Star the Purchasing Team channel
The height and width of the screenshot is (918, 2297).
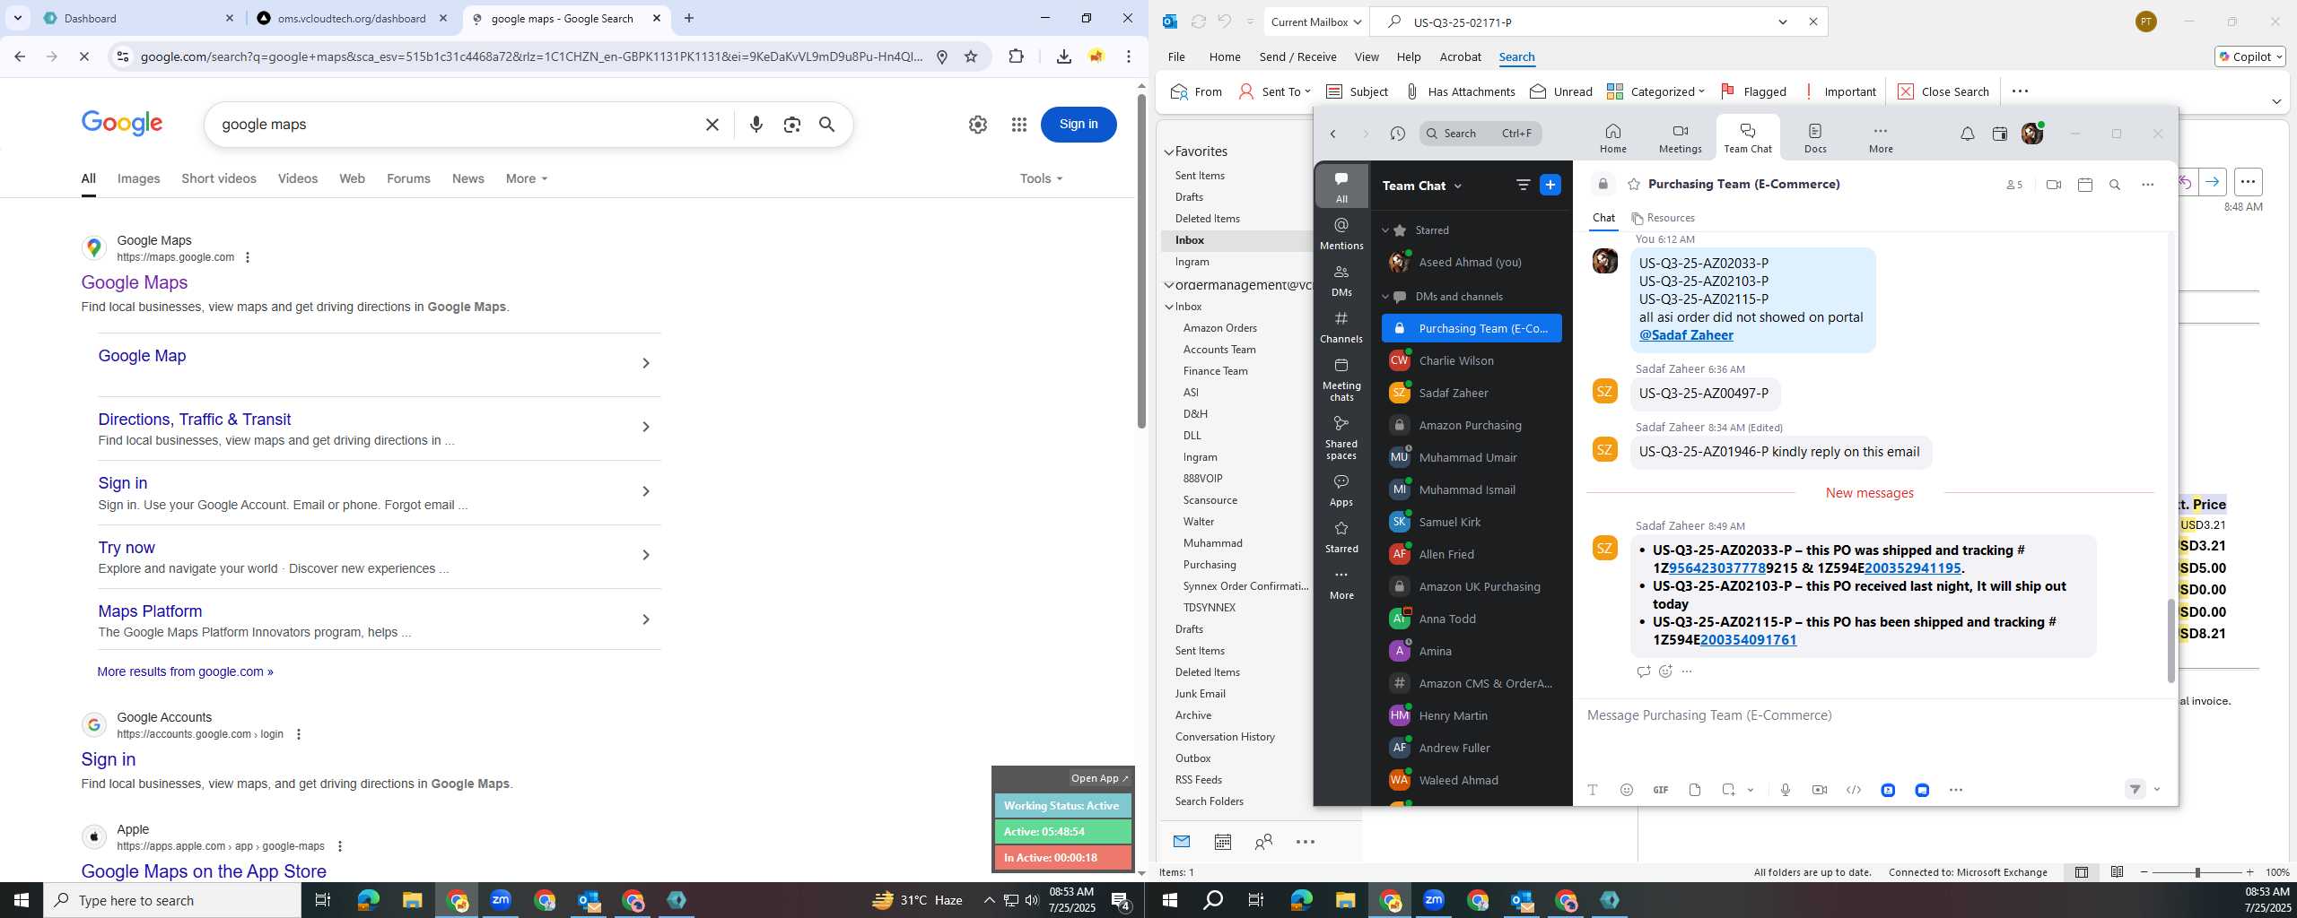[1634, 184]
